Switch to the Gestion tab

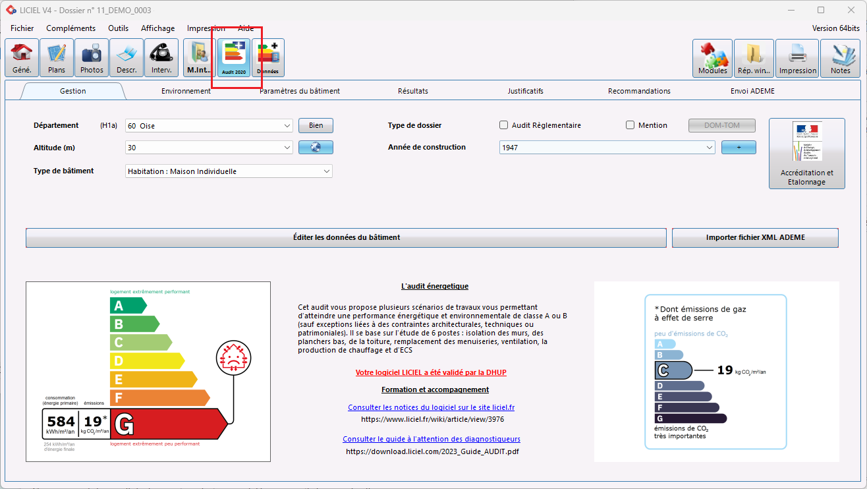73,91
